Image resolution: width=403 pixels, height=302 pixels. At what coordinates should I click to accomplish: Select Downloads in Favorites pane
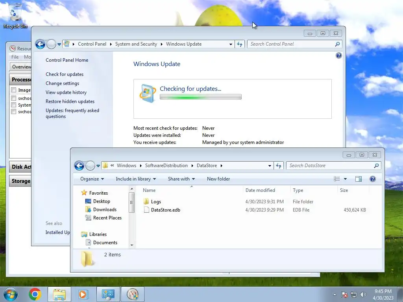(x=101, y=210)
